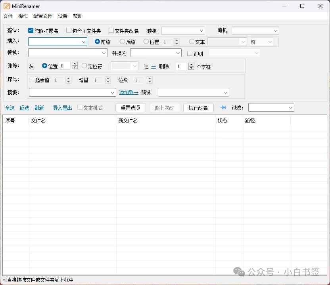
Task: Click the 文件名 column header
Action: (73, 121)
